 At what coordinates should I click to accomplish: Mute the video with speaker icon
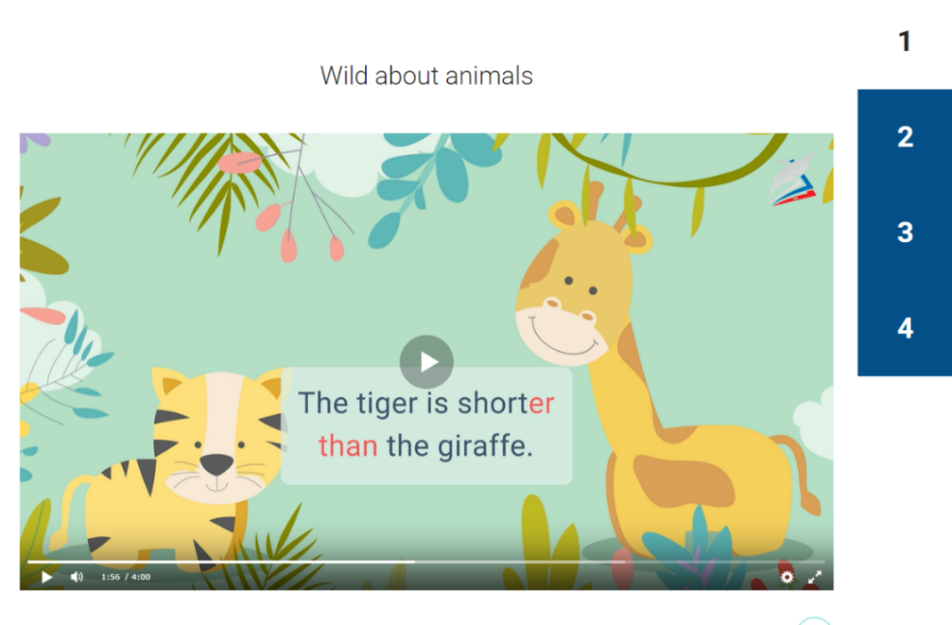pyautogui.click(x=76, y=577)
